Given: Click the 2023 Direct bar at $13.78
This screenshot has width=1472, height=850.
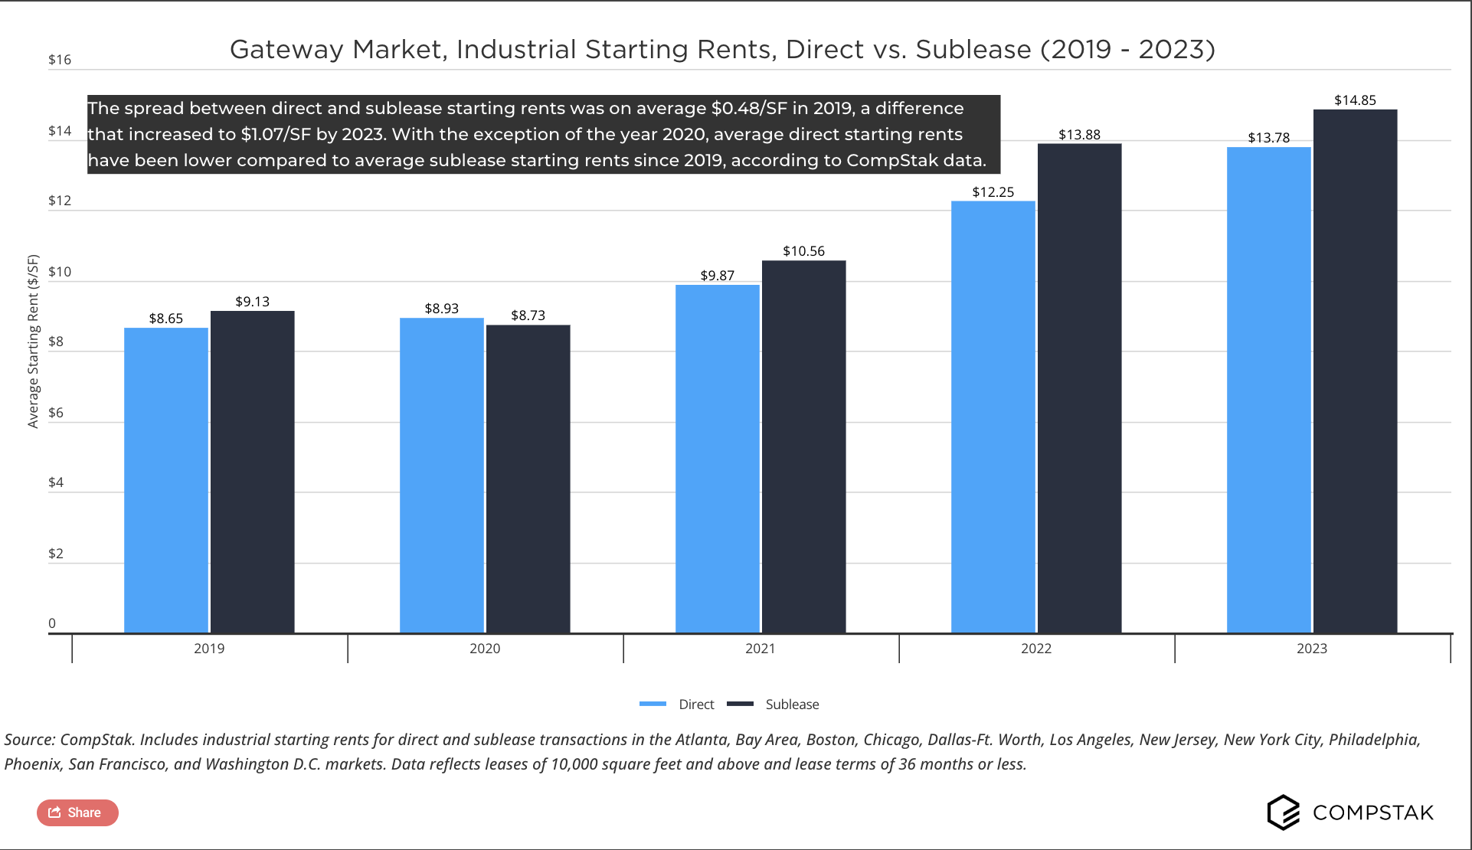Looking at the screenshot, I should pyautogui.click(x=1269, y=391).
